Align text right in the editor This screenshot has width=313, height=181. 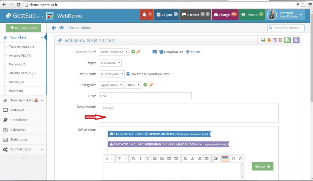click(200, 159)
